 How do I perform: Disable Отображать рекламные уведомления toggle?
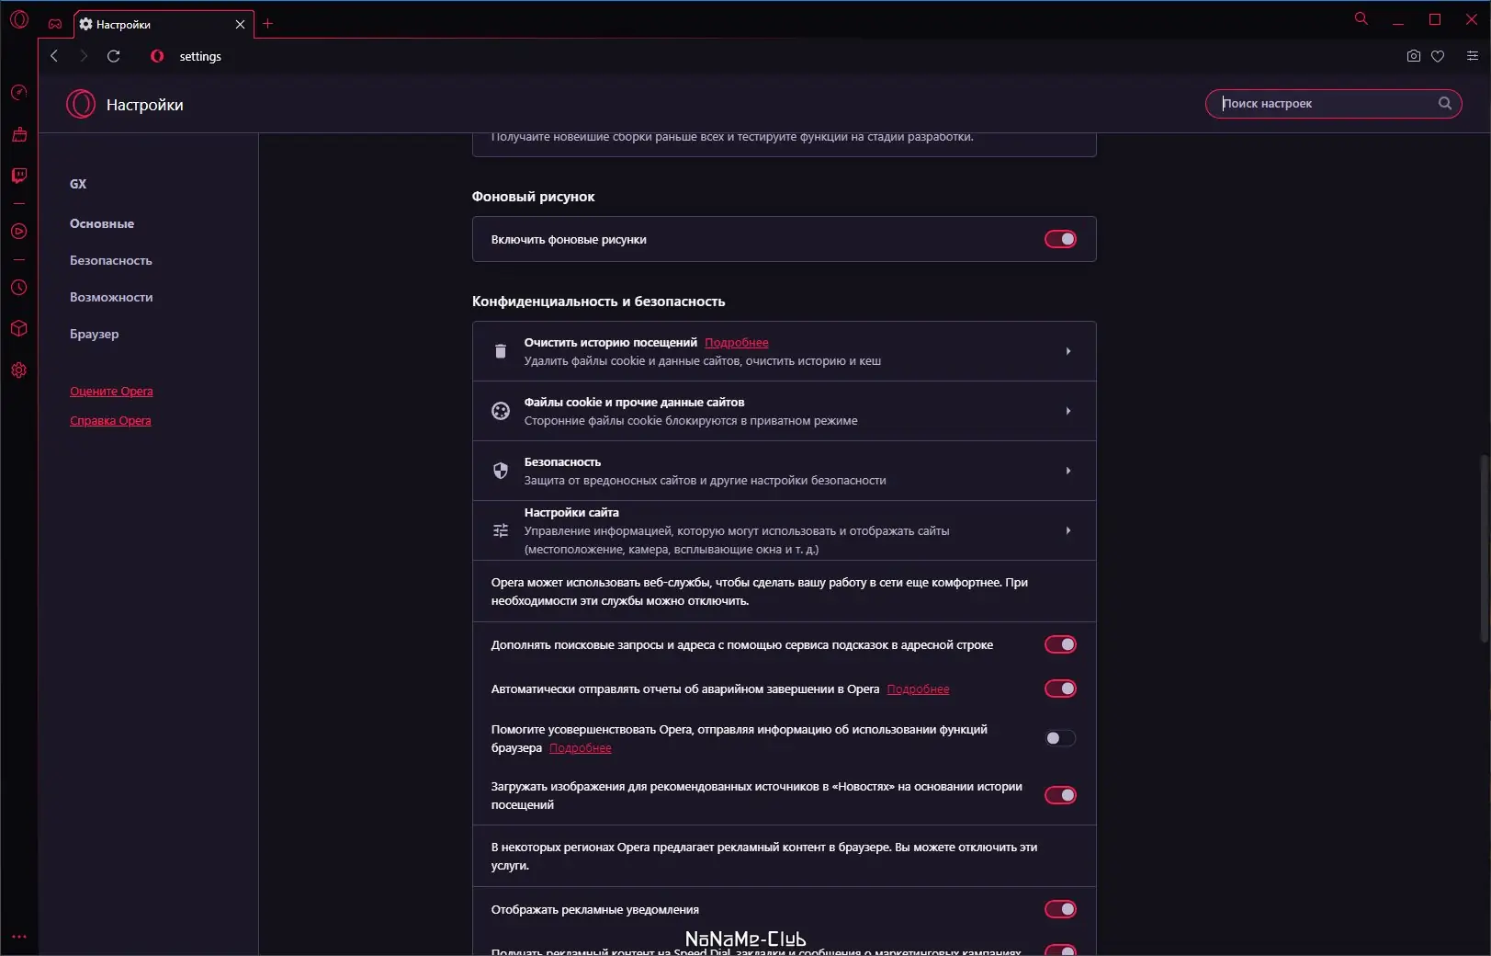[1060, 909]
